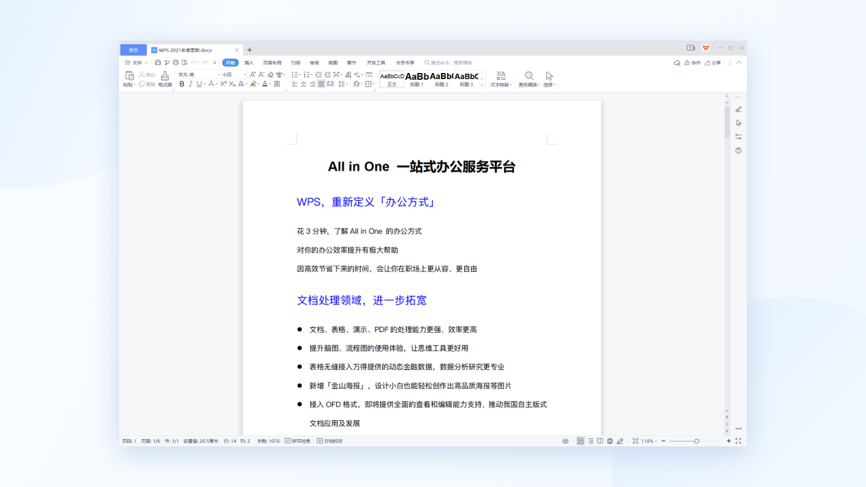The height and width of the screenshot is (487, 866).
Task: Switch to web layout globe icon in status bar
Action: (x=610, y=441)
